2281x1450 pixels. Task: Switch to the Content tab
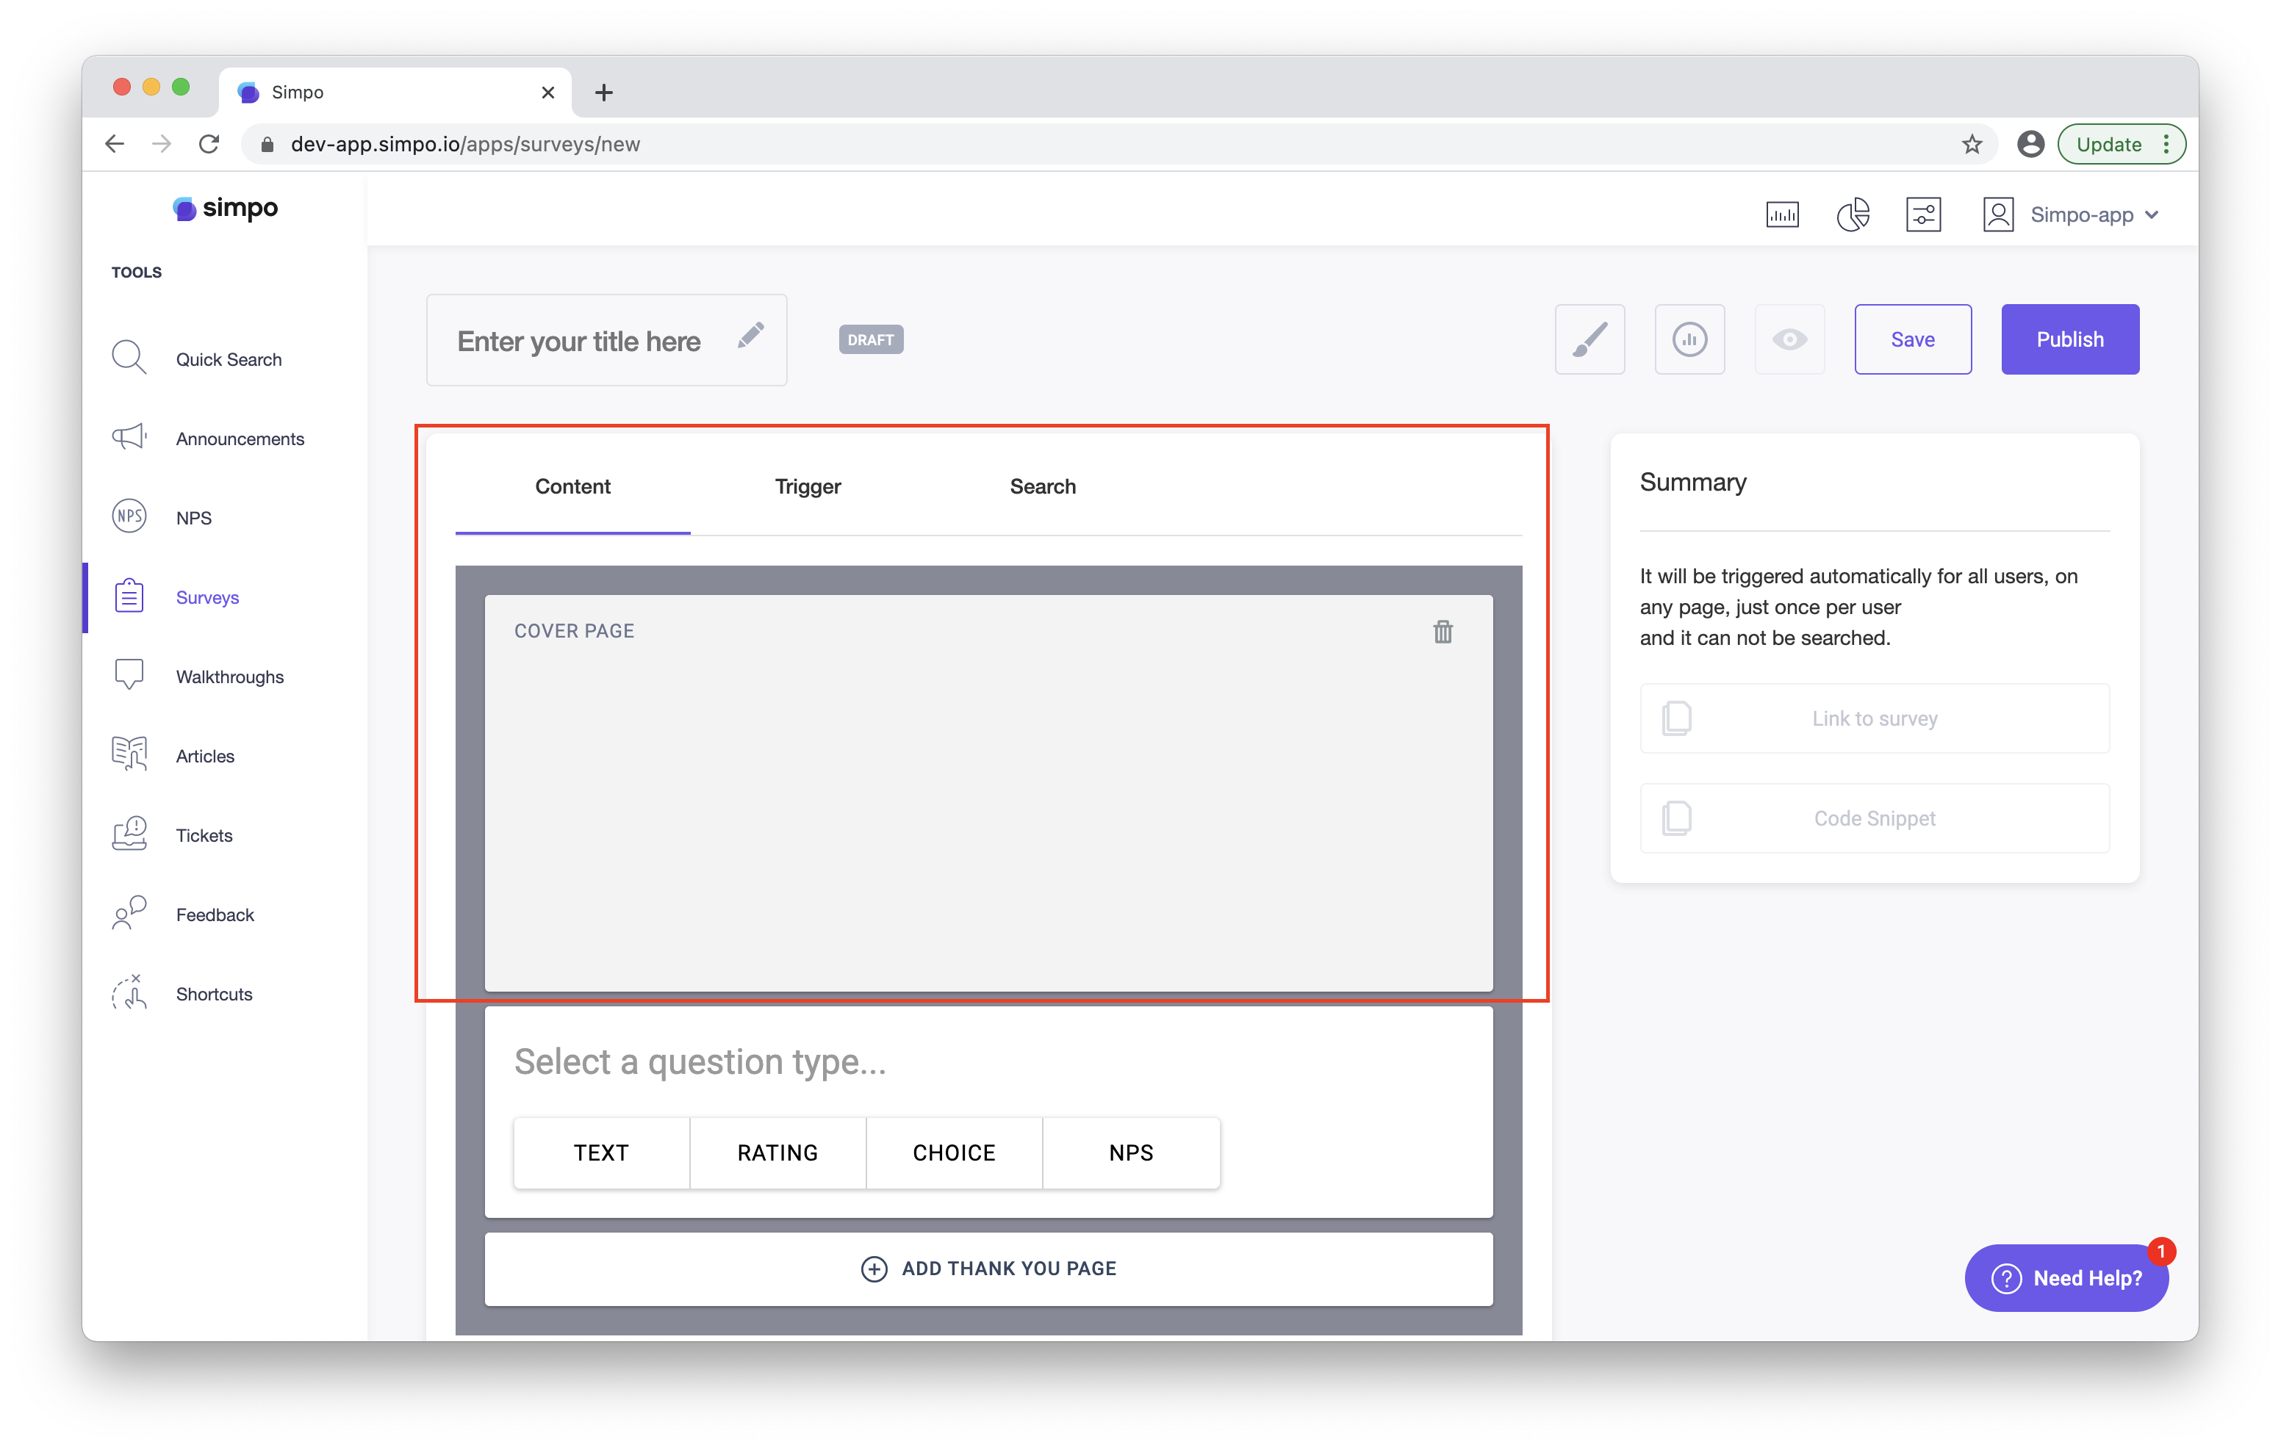click(x=572, y=486)
